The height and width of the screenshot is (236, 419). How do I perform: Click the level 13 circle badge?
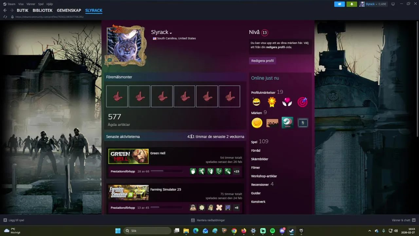pyautogui.click(x=264, y=32)
